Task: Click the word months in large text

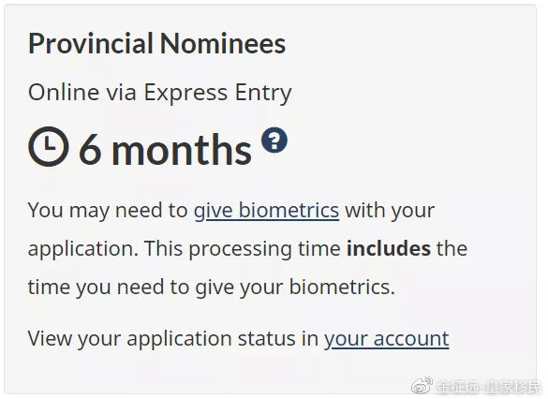Action: click(x=182, y=150)
